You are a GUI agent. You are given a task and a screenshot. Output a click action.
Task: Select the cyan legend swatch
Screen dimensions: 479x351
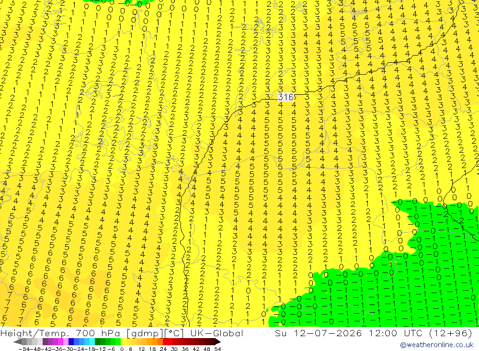pyautogui.click(x=92, y=342)
